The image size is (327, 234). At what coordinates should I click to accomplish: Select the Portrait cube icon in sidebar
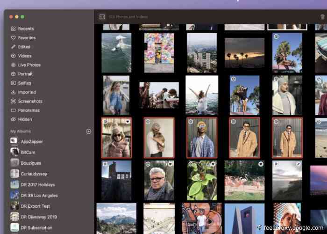[14, 74]
